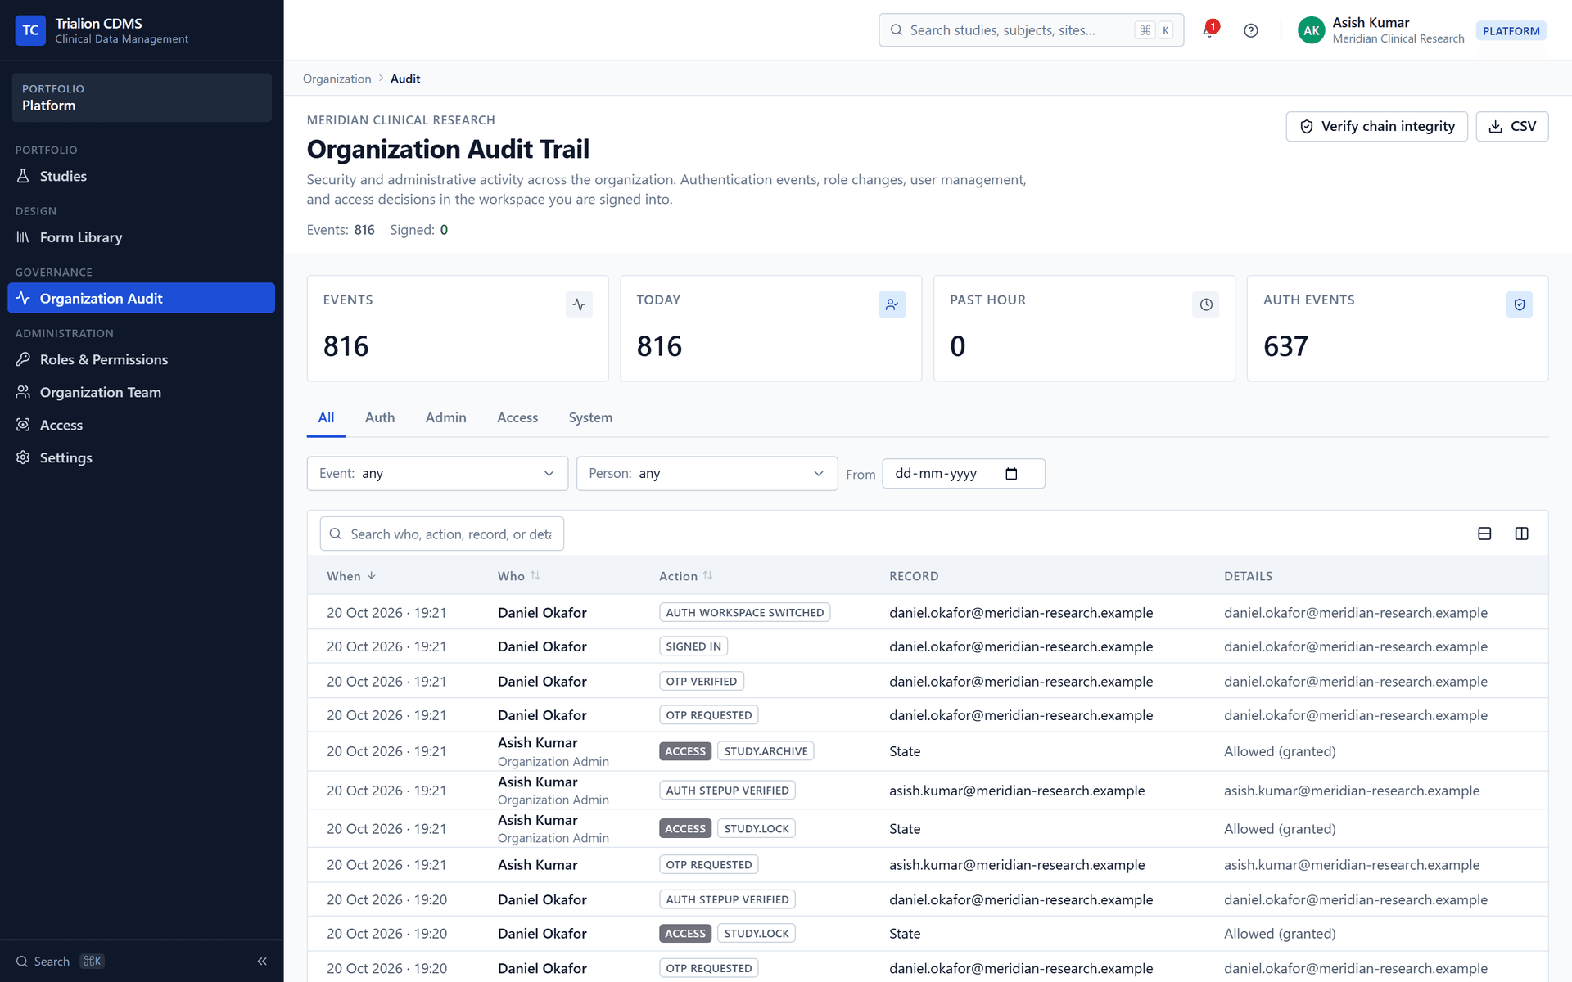This screenshot has height=982, width=1572.
Task: Click the AK user avatar
Action: tap(1311, 30)
